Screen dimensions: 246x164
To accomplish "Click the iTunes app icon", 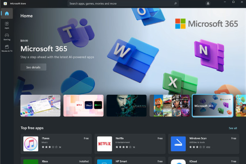I will tap(31, 144).
